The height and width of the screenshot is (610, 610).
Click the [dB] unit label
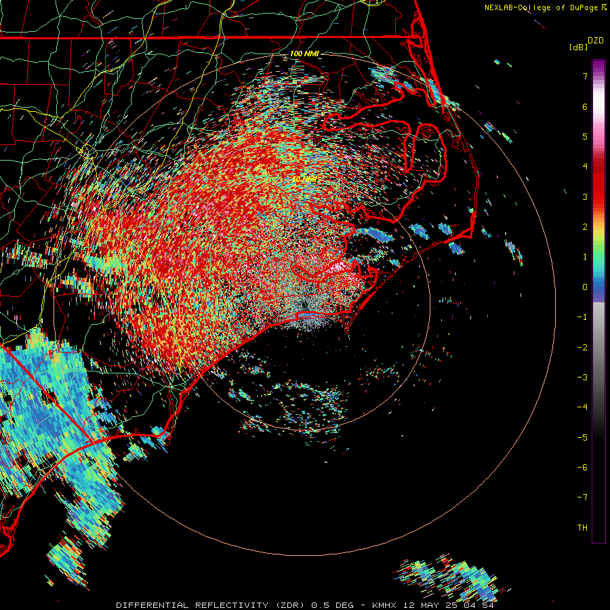tap(578, 47)
